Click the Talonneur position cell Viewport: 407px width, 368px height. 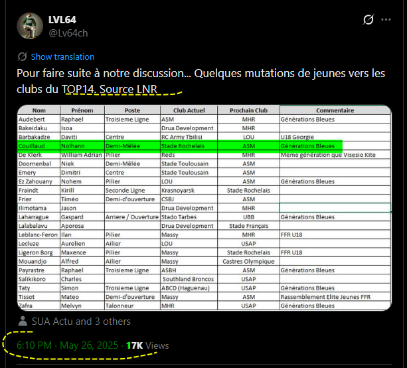coord(132,306)
